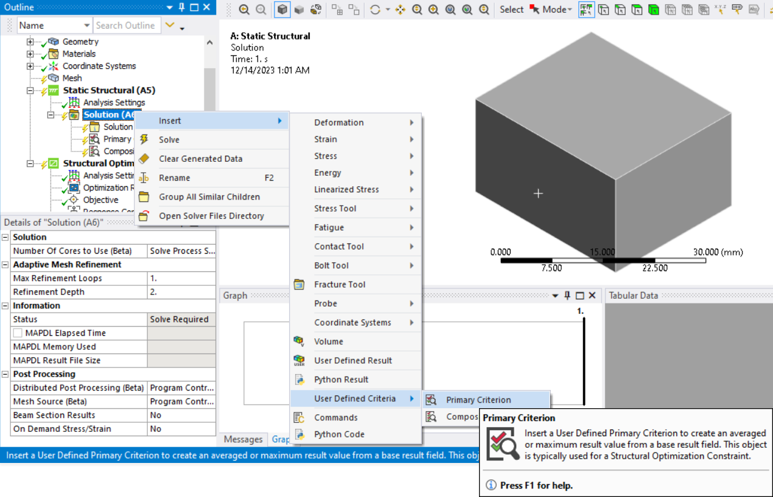Open the Name filter dropdown
Screen dimensions: 773x497
tap(86, 26)
